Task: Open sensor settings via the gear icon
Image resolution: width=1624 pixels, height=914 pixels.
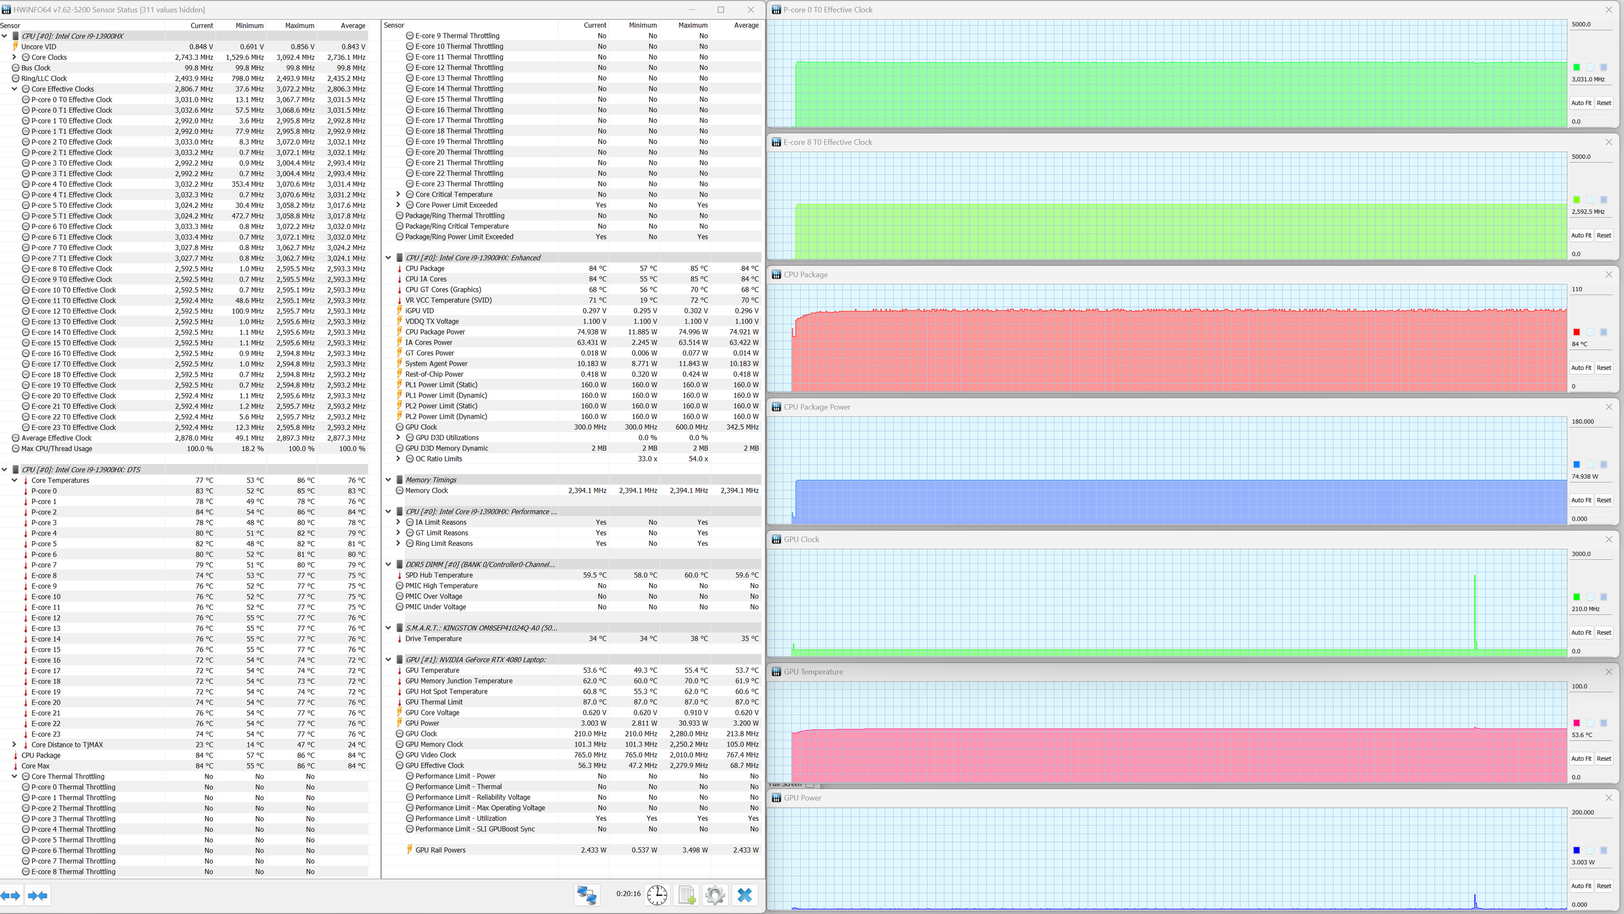Action: [715, 895]
